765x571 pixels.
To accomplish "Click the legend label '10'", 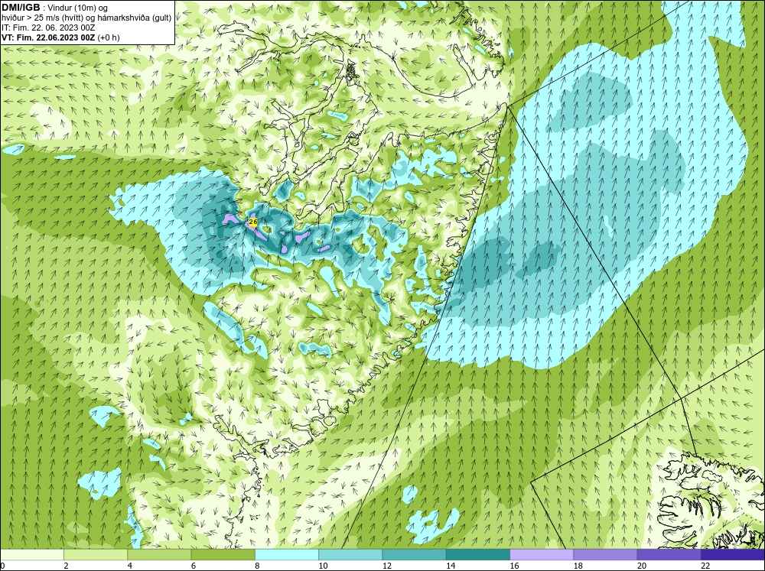I will 323,566.
